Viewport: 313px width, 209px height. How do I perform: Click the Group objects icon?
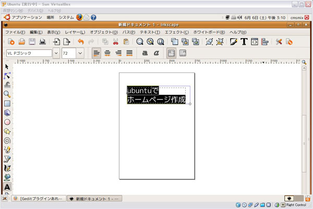[x=209, y=42]
